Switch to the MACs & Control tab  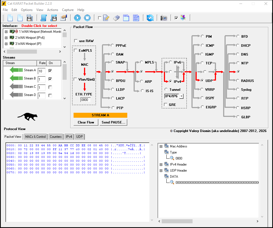click(x=35, y=137)
